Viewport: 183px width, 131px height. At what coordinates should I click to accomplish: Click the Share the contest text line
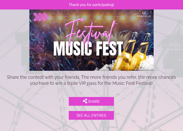pos(91,77)
